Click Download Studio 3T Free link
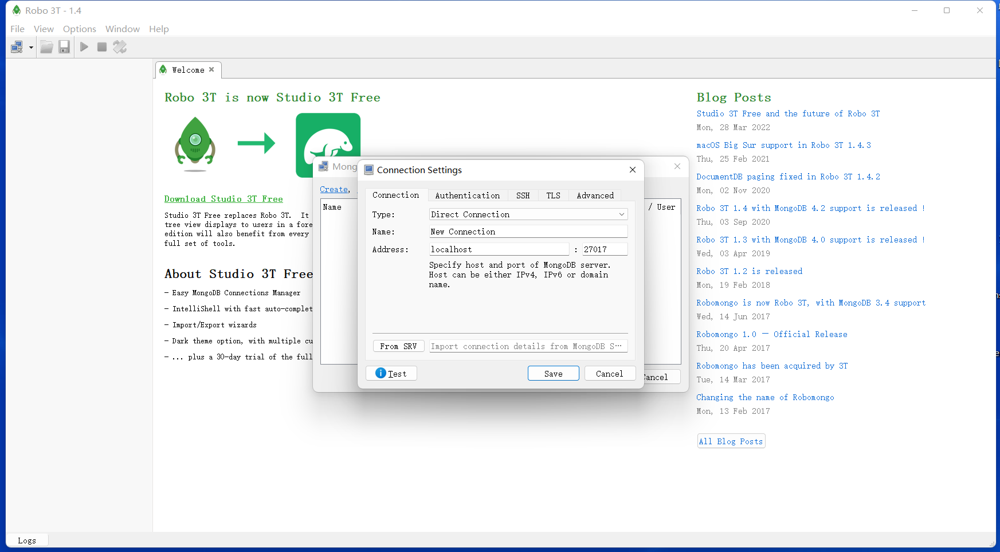This screenshot has width=1000, height=552. coord(223,199)
